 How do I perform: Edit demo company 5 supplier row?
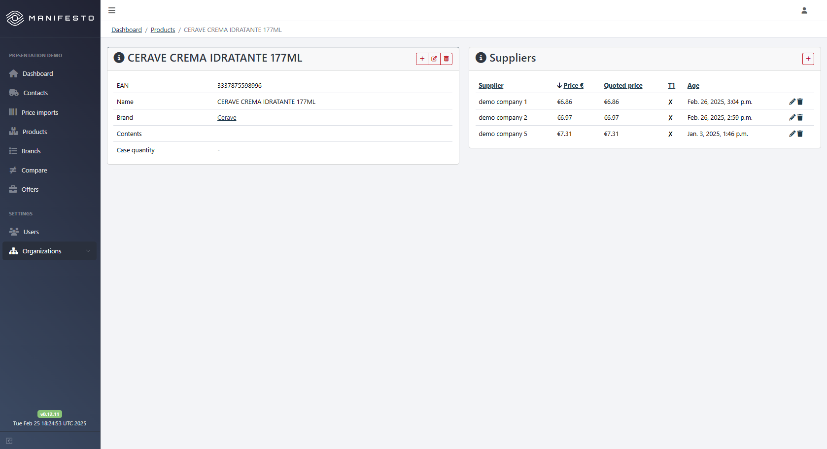(x=792, y=134)
